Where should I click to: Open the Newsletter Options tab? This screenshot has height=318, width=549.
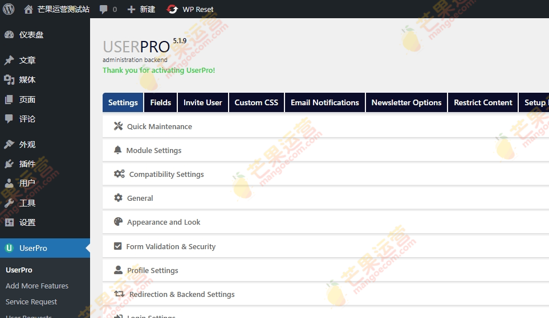pos(406,102)
